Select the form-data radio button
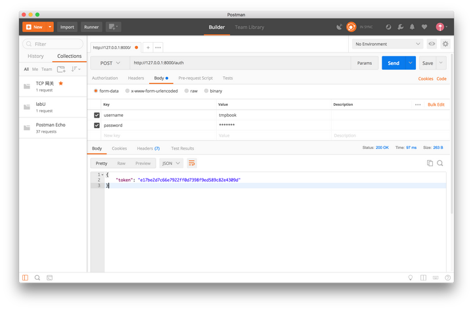The image size is (473, 310). point(96,91)
